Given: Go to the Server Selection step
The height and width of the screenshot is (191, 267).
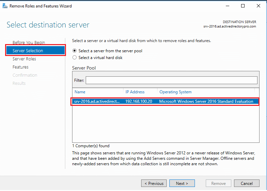Looking at the screenshot, I should coord(36,51).
